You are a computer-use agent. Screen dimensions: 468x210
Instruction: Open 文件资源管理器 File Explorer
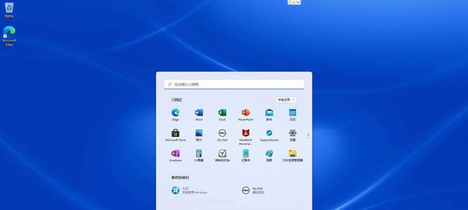(292, 156)
